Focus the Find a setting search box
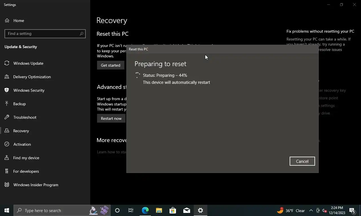 coord(45,33)
